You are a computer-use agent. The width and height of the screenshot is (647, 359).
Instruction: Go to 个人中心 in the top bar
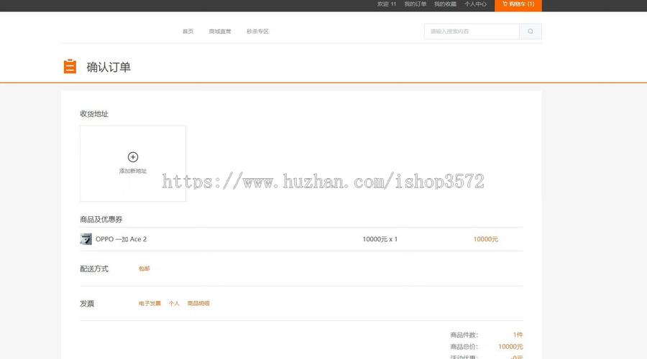point(475,4)
